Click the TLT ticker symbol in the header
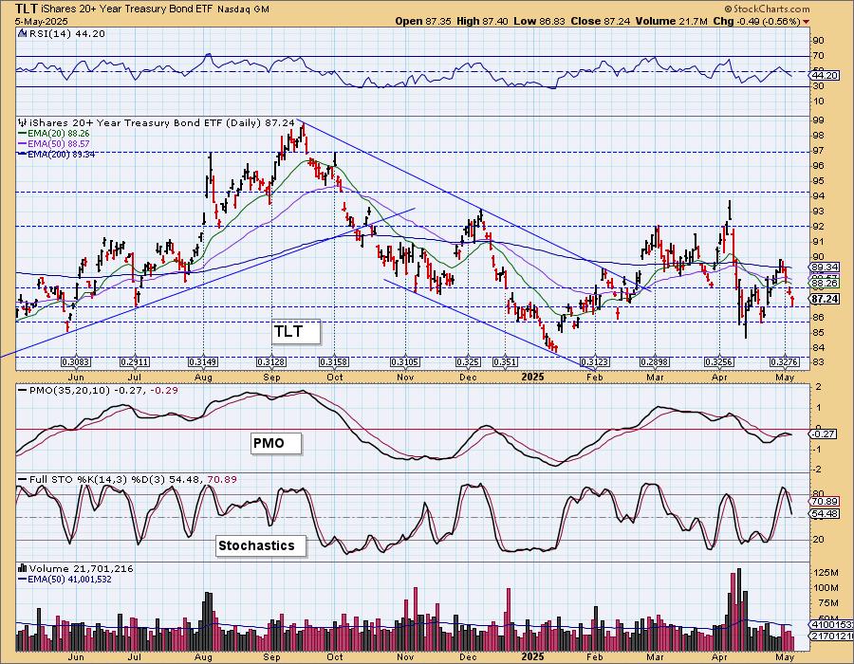The width and height of the screenshot is (854, 664). pyautogui.click(x=27, y=9)
